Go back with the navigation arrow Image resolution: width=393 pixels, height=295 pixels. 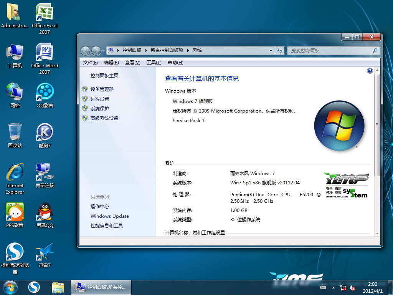[x=85, y=51]
